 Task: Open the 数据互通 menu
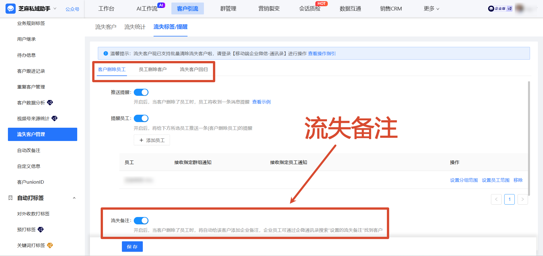click(x=350, y=9)
